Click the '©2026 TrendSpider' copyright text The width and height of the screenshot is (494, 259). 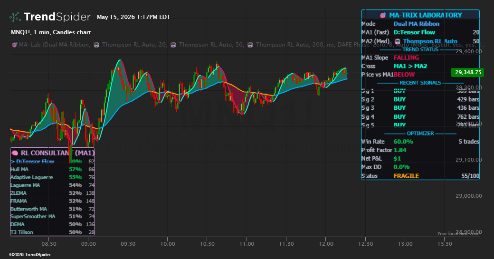pyautogui.click(x=30, y=255)
